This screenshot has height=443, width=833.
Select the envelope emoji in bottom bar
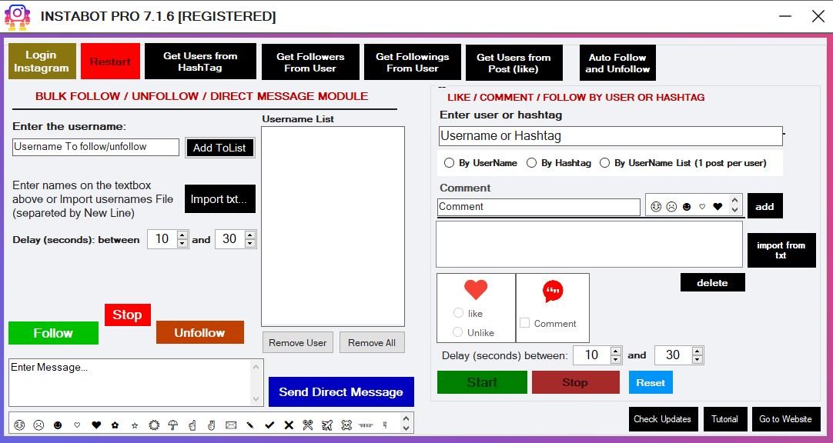pos(231,425)
